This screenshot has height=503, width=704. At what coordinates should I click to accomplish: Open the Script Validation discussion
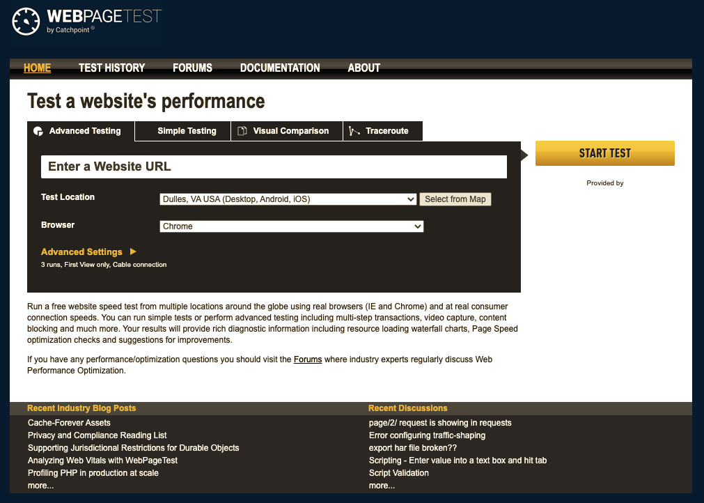399,473
